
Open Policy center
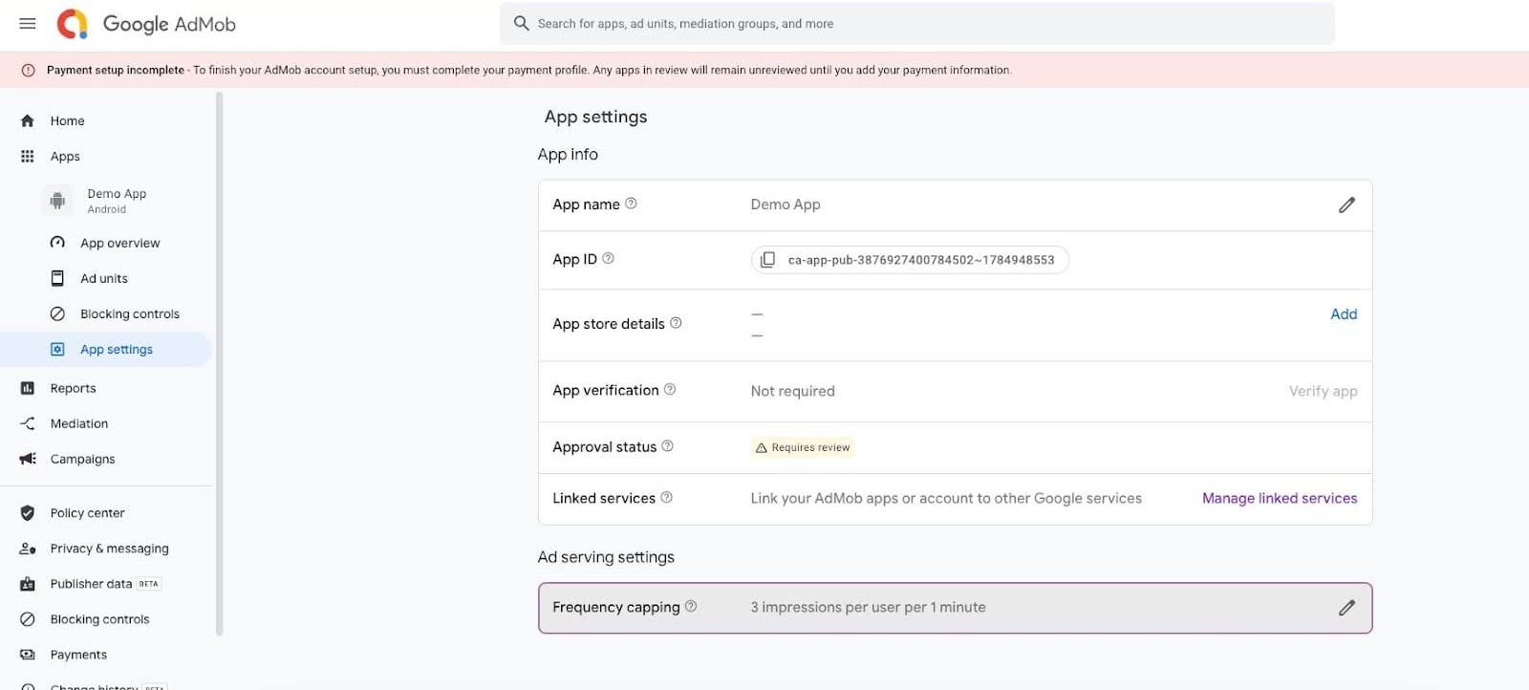point(87,513)
